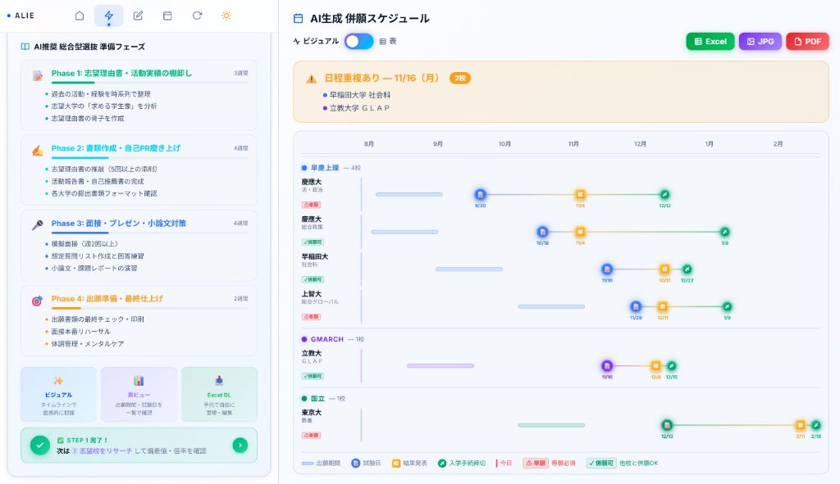Viewport: 840px width, 484px height.
Task: Click the ALIE logo
Action: pyautogui.click(x=21, y=16)
